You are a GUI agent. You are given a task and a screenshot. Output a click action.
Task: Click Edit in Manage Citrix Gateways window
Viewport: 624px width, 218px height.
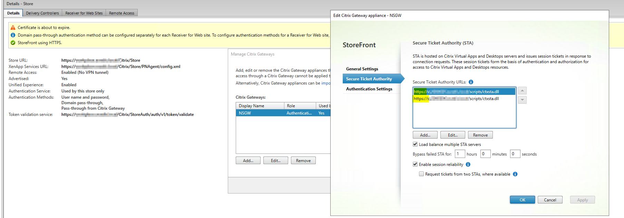[276, 161]
